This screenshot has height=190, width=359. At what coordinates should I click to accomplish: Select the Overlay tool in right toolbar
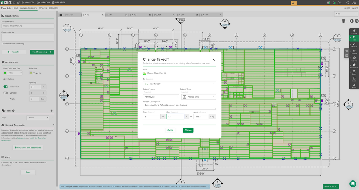tap(354, 31)
